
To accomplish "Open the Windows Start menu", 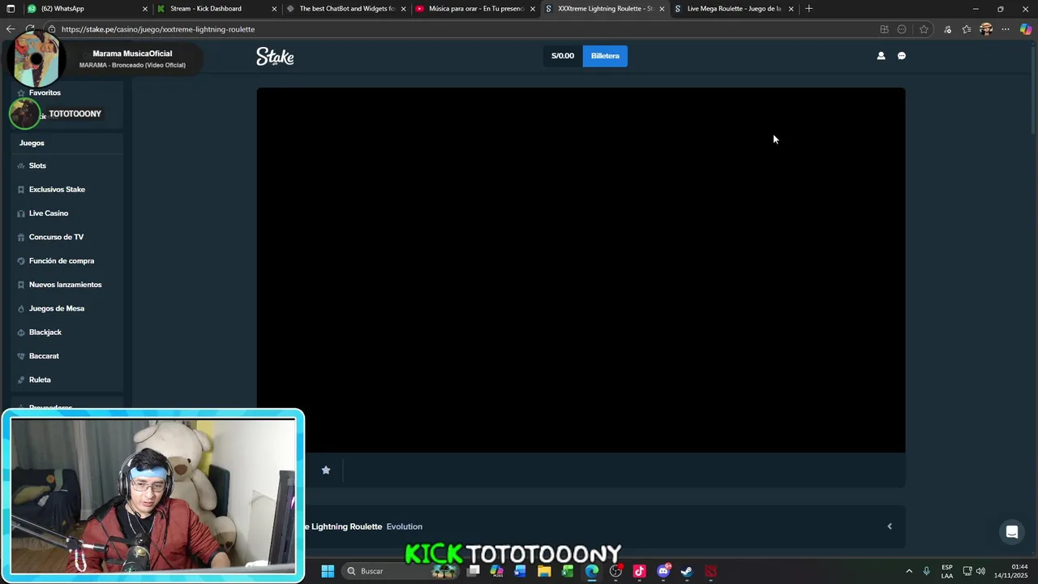I will point(328,571).
